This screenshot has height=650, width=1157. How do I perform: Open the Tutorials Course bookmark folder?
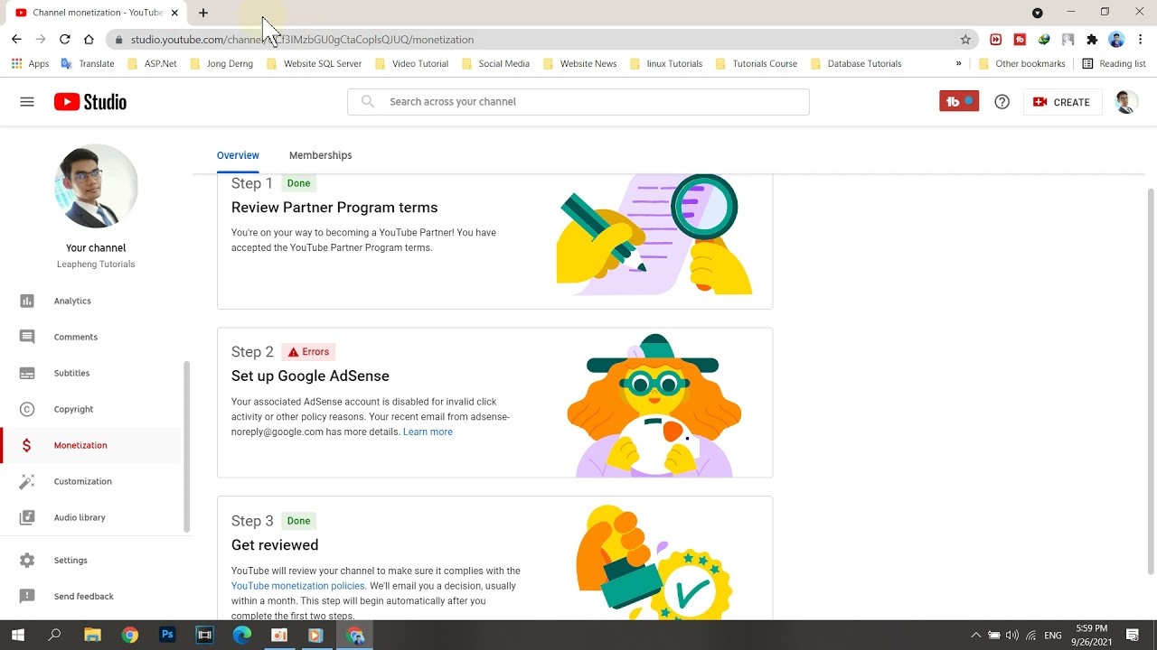(x=757, y=64)
